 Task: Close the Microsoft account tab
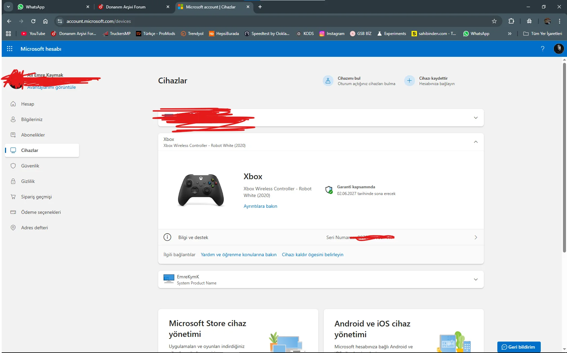tap(248, 7)
